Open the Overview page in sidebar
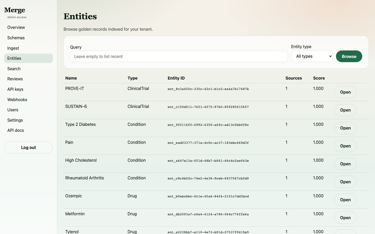The height and width of the screenshot is (234, 375). [28, 27]
